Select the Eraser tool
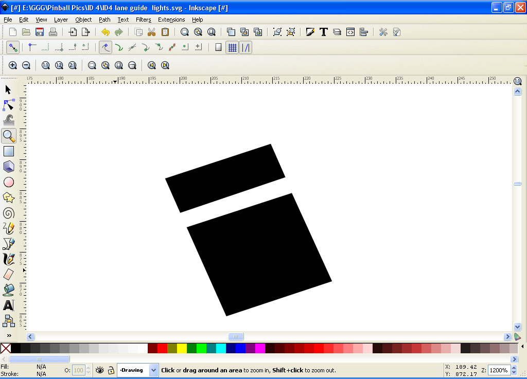Viewport: 527px width, 379px height. point(9,275)
